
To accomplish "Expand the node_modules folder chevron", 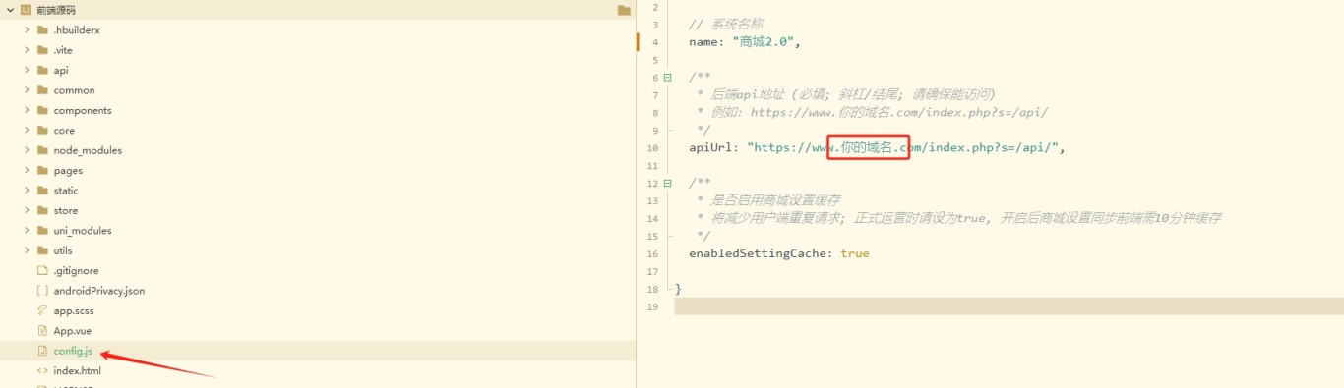I will click(27, 150).
